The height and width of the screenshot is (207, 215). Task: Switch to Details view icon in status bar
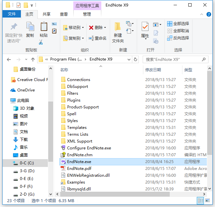click(200, 201)
